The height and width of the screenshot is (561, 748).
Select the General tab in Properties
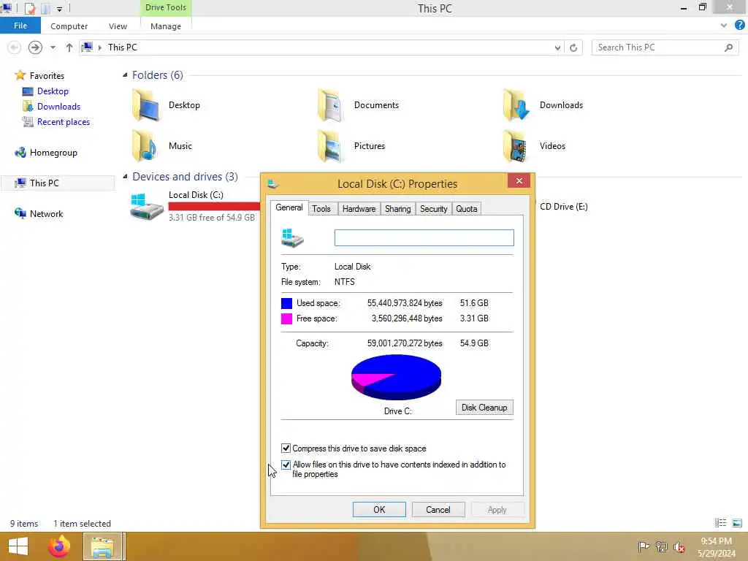tap(289, 207)
